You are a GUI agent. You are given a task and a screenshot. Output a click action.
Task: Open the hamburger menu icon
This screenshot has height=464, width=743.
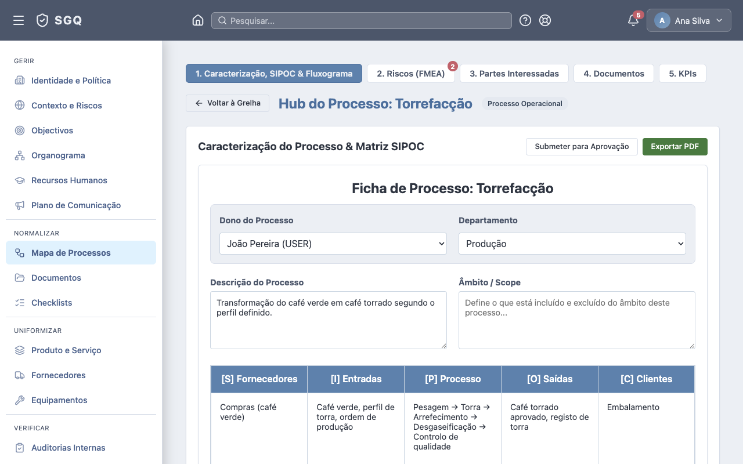(x=19, y=20)
